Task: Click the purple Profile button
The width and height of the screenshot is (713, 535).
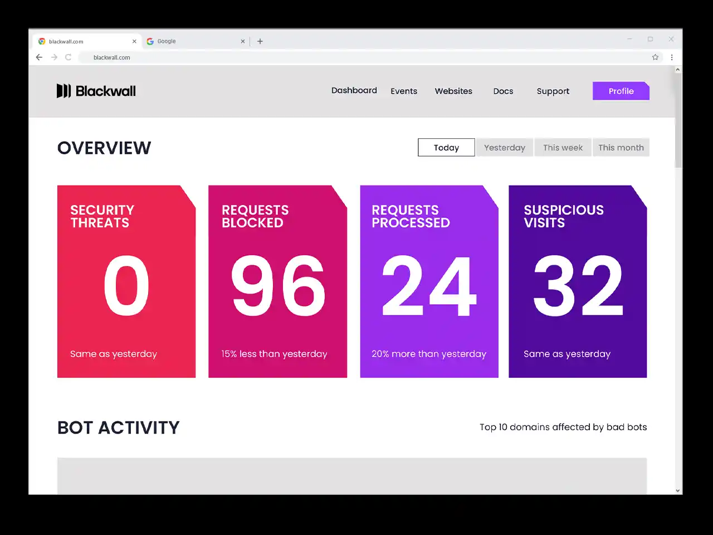Action: (x=621, y=91)
